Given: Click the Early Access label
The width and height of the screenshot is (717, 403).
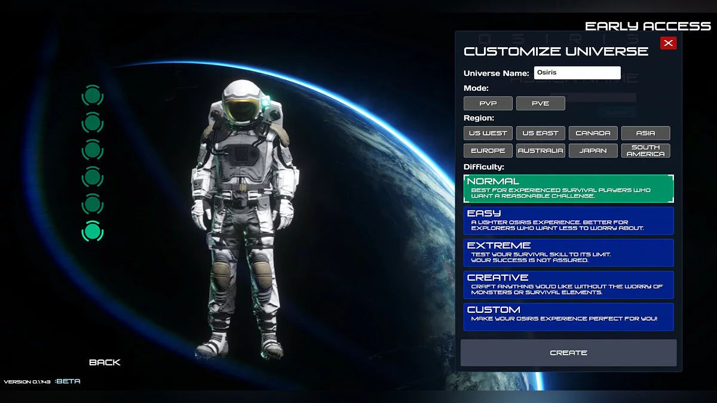Looking at the screenshot, I should (x=648, y=26).
